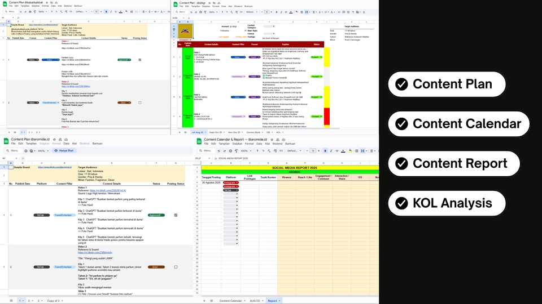Toggle Posting Status checkbox for row 1 in kabarbalikbali sheet

pos(140,59)
